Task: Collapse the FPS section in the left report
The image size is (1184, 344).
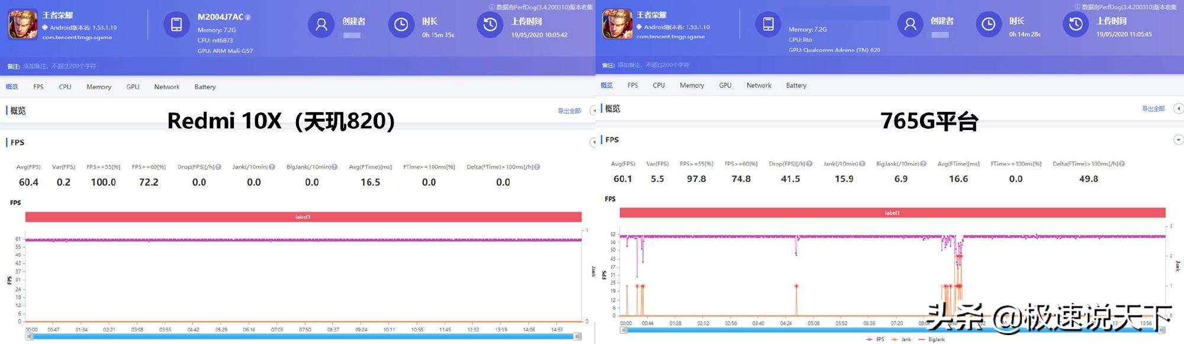Action: pos(593,142)
